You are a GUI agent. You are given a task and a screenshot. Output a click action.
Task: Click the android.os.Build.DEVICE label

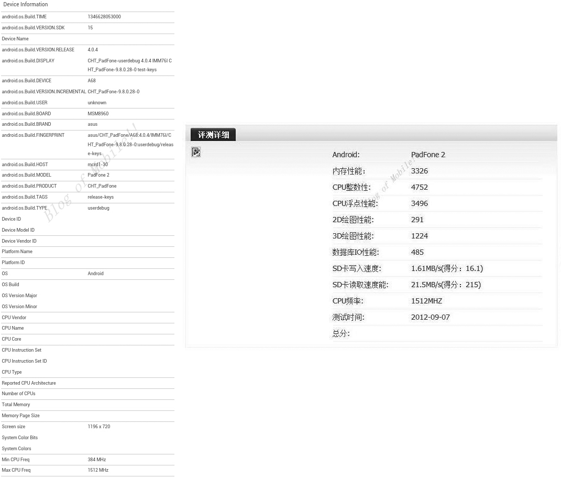coord(27,81)
